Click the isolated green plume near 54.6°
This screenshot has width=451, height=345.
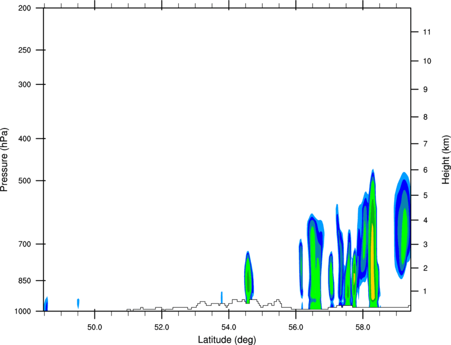pyautogui.click(x=248, y=277)
